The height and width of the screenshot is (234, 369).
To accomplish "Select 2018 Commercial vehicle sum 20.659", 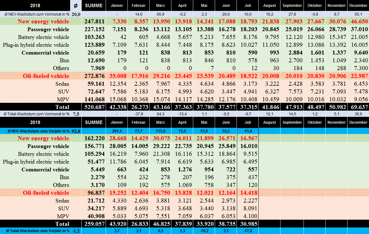I will tap(96, 53).
